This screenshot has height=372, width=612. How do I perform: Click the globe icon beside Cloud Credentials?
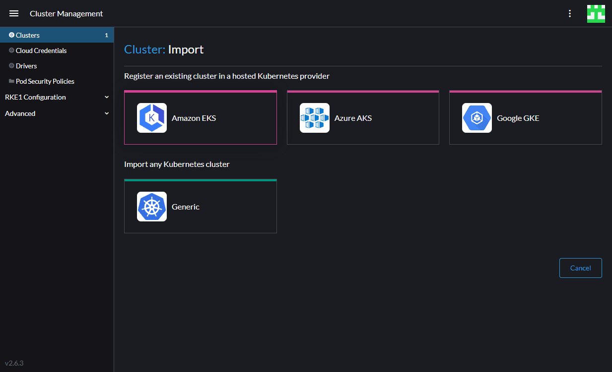click(11, 51)
